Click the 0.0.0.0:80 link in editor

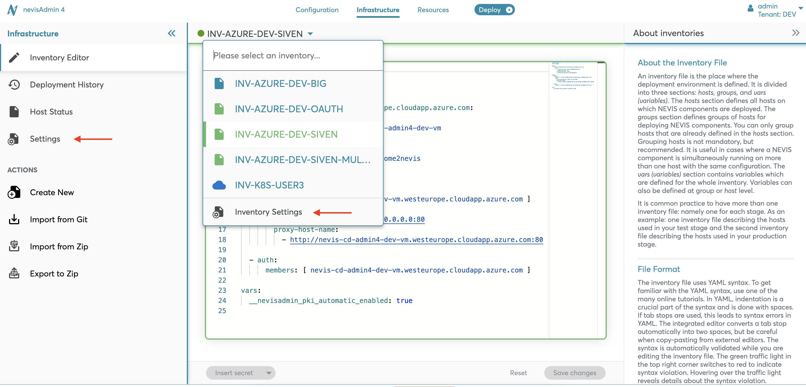point(404,219)
